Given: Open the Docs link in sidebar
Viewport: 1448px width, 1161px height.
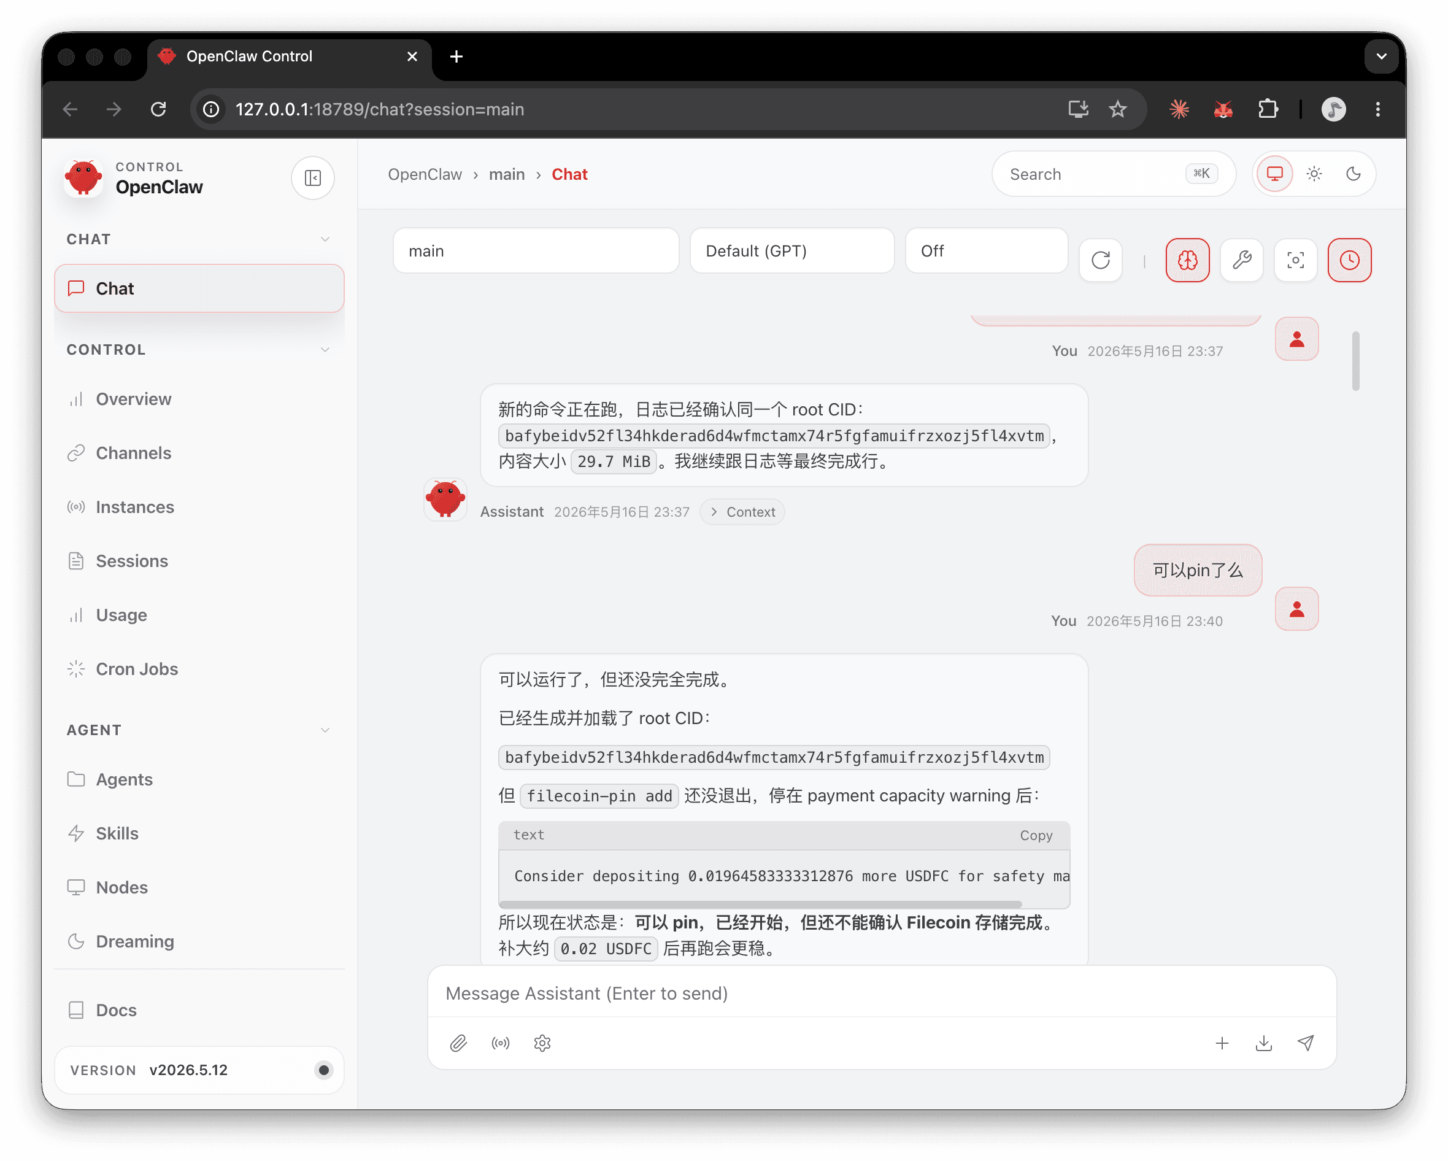Looking at the screenshot, I should coord(199,1010).
